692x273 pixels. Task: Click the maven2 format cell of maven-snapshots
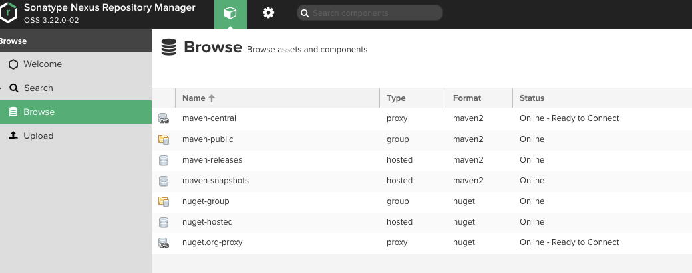(468, 181)
